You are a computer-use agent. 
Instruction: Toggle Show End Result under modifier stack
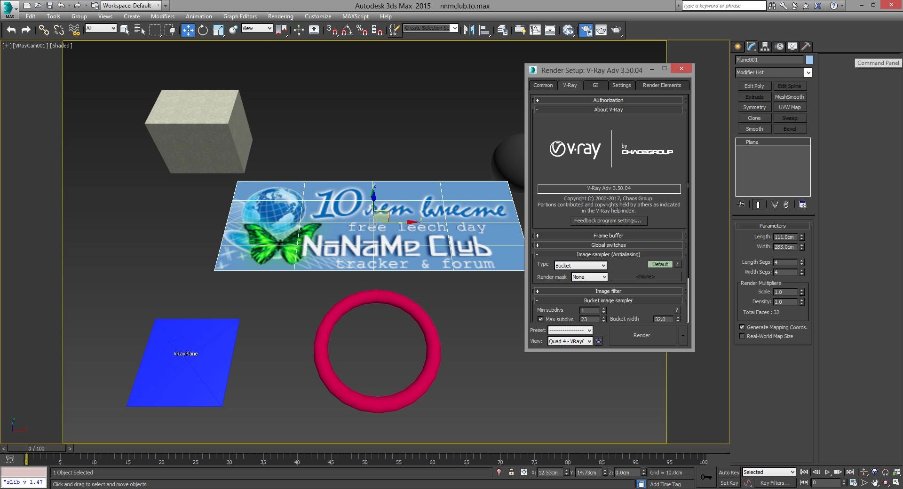click(x=758, y=205)
